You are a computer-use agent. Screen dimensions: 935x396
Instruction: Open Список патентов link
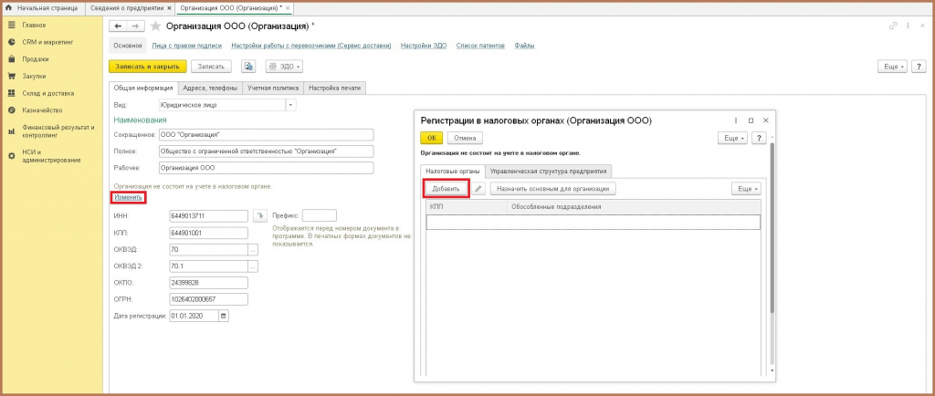pyautogui.click(x=480, y=46)
